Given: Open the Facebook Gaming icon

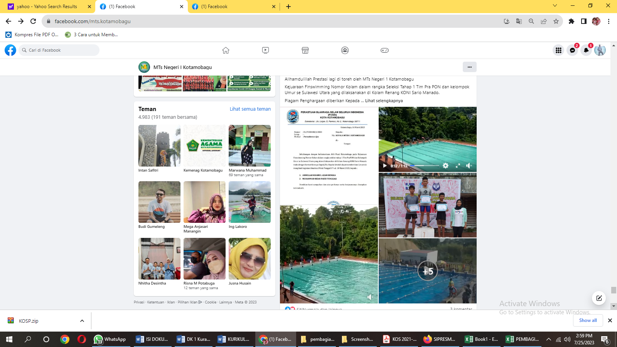Looking at the screenshot, I should point(384,50).
